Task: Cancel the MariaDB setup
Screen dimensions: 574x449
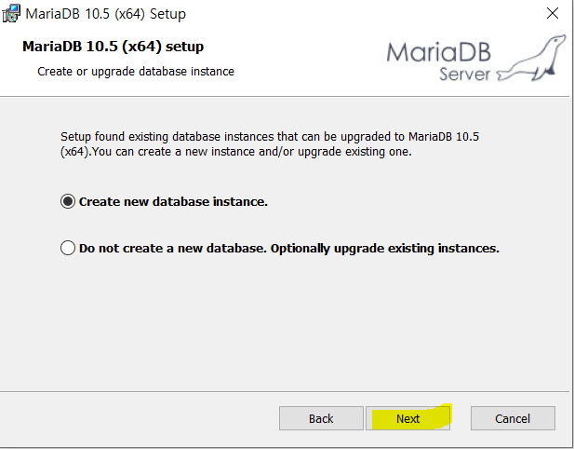Action: pos(513,418)
